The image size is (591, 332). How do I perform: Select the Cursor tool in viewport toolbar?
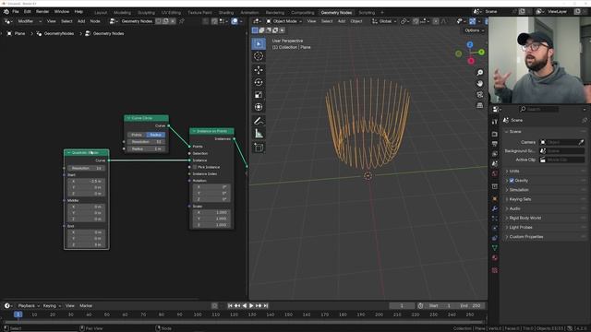(259, 56)
